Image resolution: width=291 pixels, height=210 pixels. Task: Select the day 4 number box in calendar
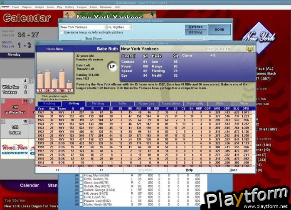pos(25,81)
